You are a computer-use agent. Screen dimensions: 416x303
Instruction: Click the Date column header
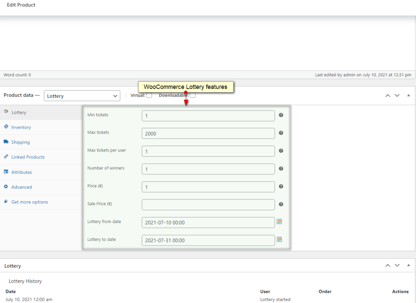point(11,292)
